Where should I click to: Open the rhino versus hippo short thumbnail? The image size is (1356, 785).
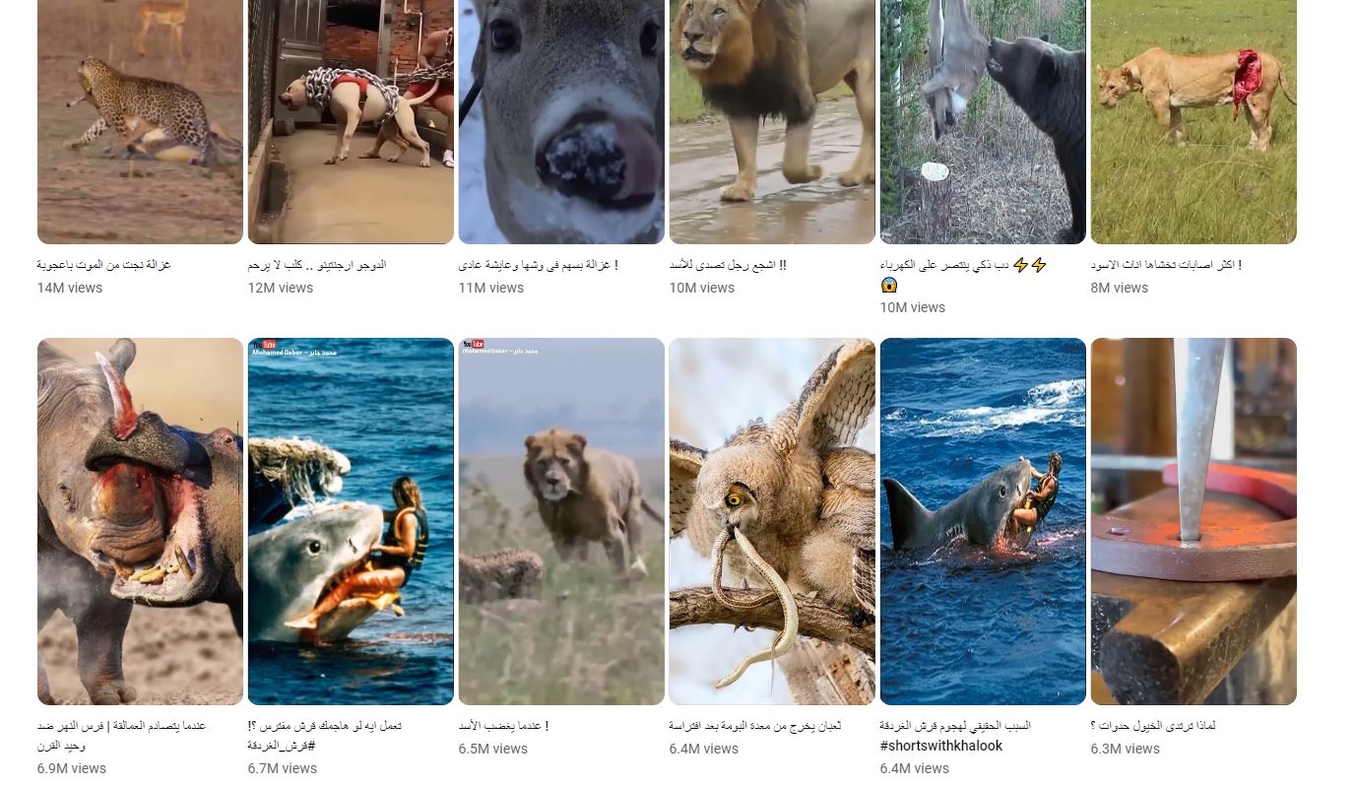click(140, 521)
